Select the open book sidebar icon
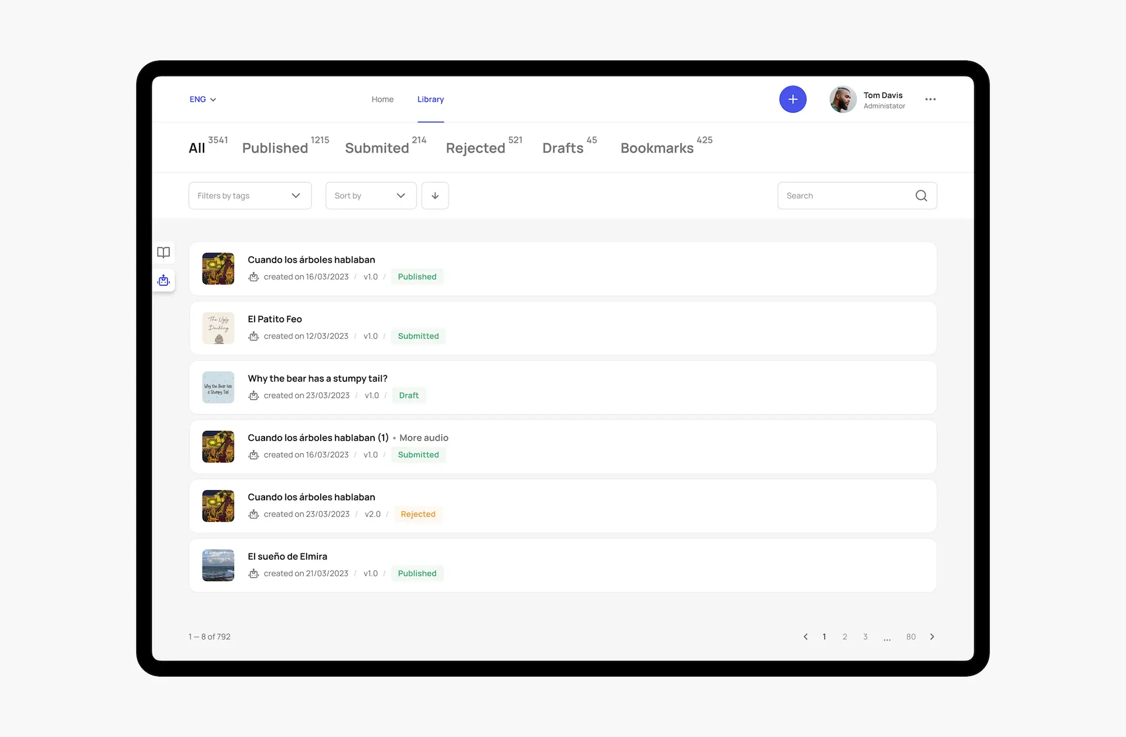 tap(164, 252)
